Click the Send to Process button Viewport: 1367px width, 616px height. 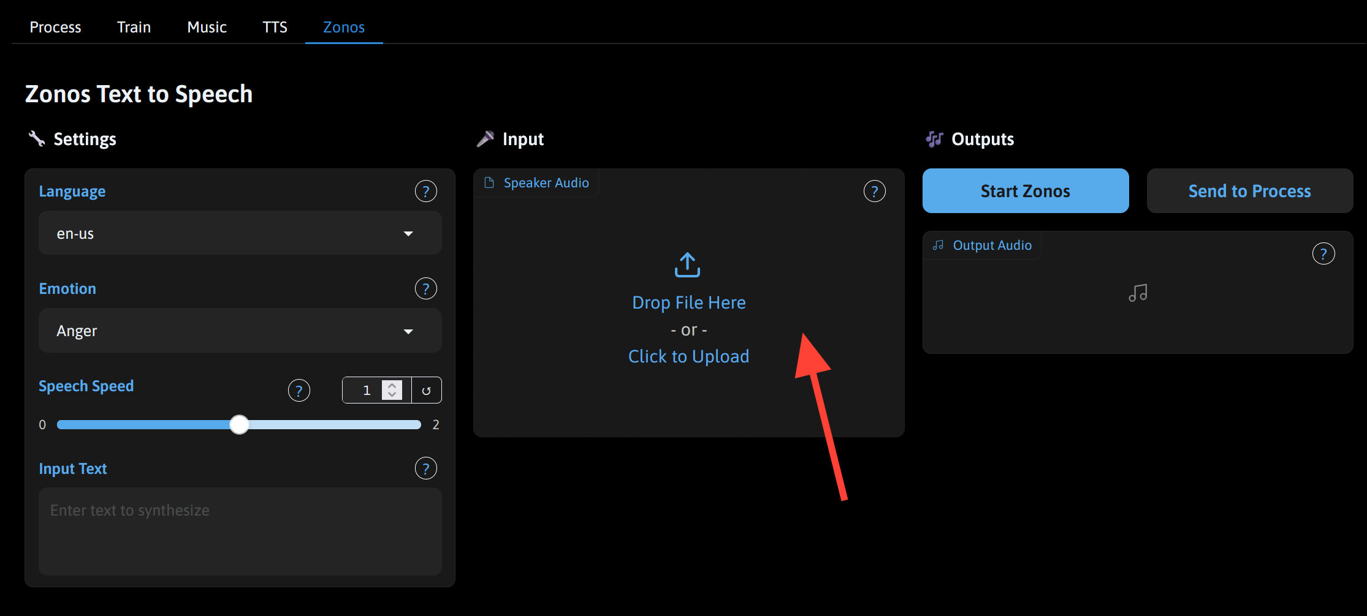click(x=1250, y=191)
